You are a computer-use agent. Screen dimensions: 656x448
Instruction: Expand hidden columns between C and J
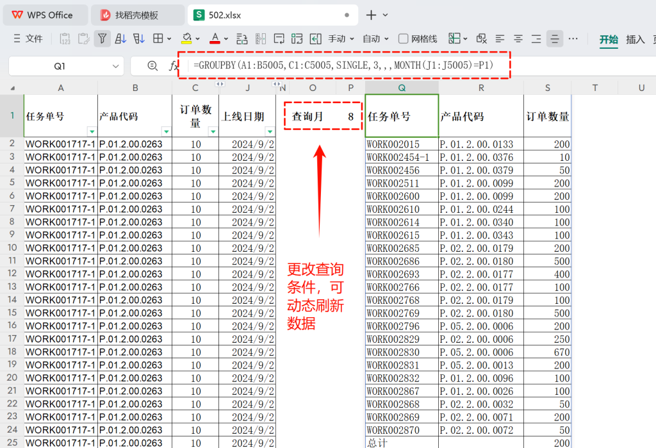click(x=220, y=84)
